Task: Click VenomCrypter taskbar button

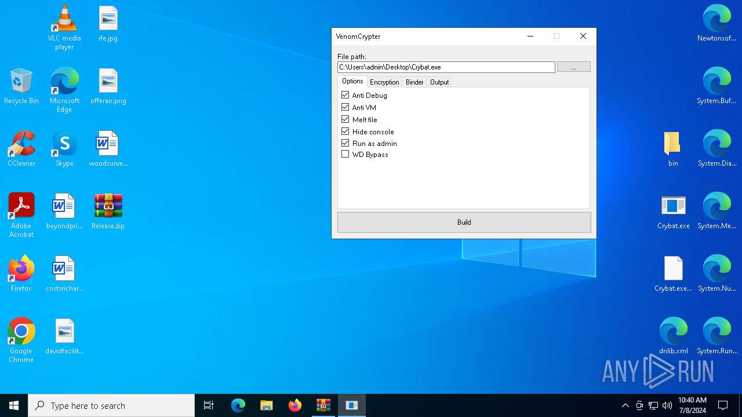Action: click(352, 405)
